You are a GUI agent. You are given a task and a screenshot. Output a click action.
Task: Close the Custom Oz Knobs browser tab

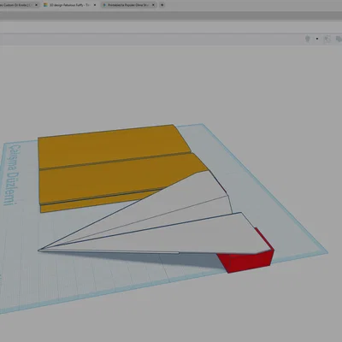point(36,5)
